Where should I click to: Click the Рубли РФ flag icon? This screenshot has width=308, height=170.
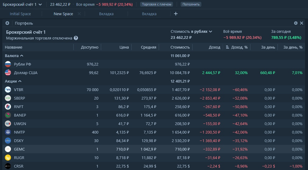(x=8, y=64)
